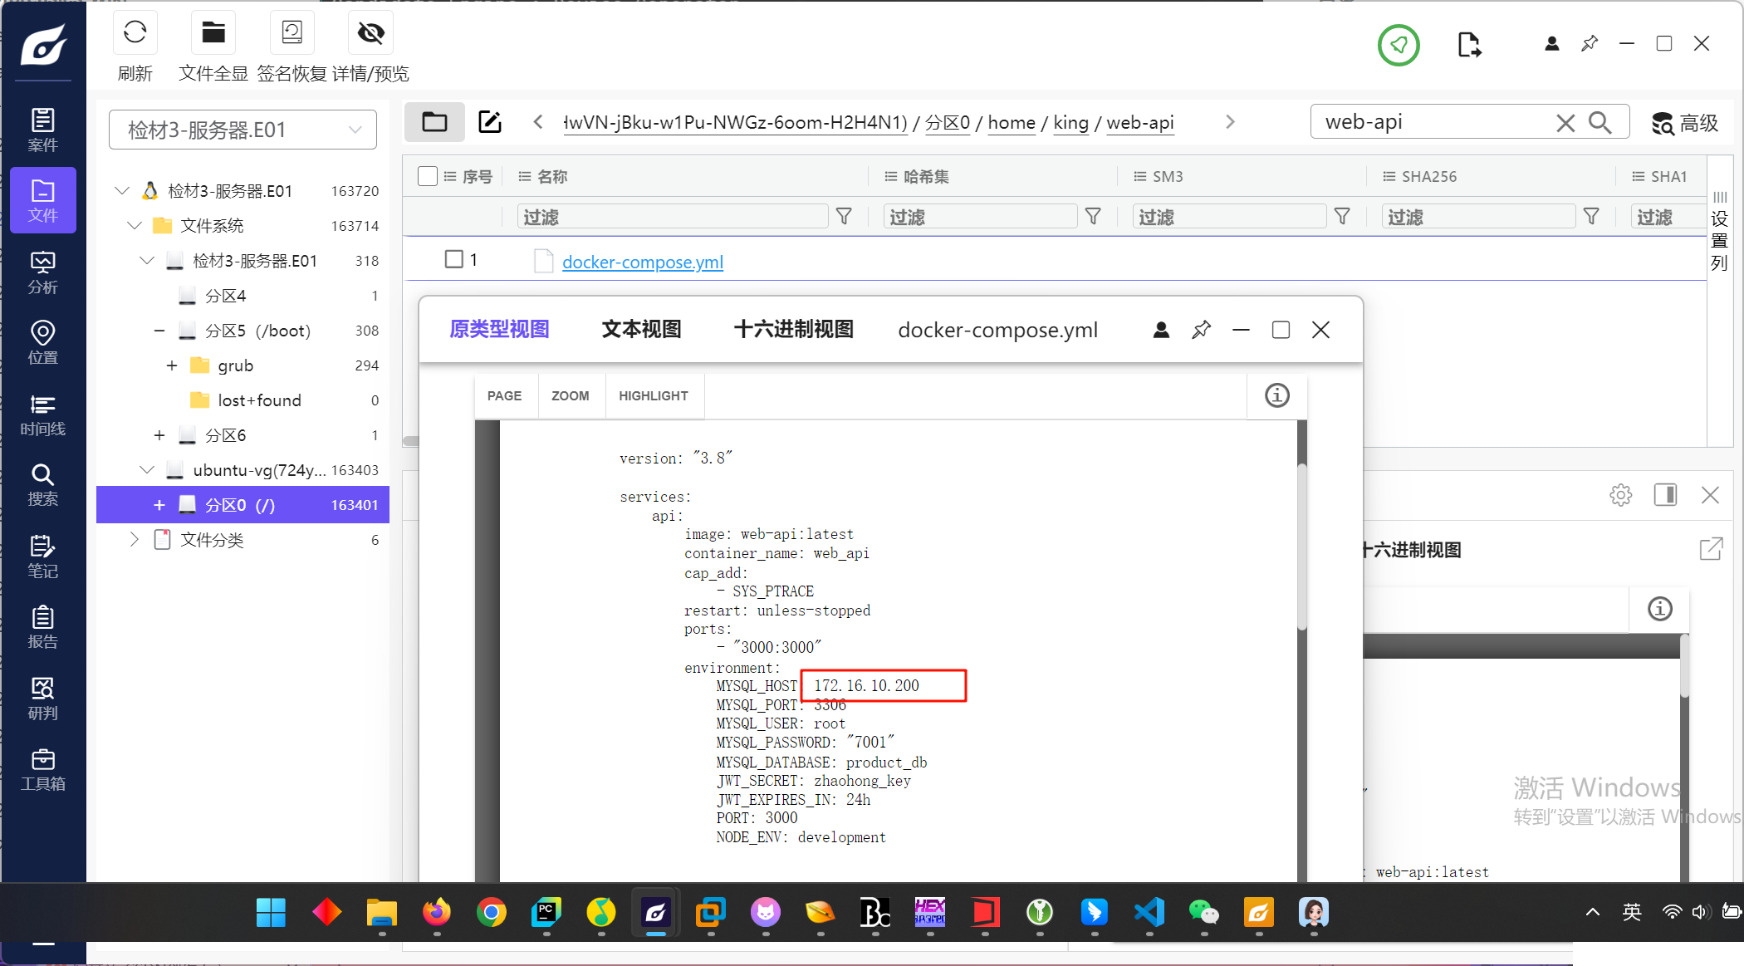This screenshot has width=1744, height=966.
Task: Check the select-all checkbox in table header
Action: click(428, 176)
